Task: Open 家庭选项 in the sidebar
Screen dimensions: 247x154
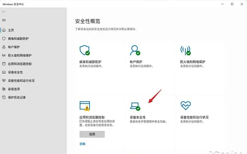Action: pyautogui.click(x=14, y=89)
